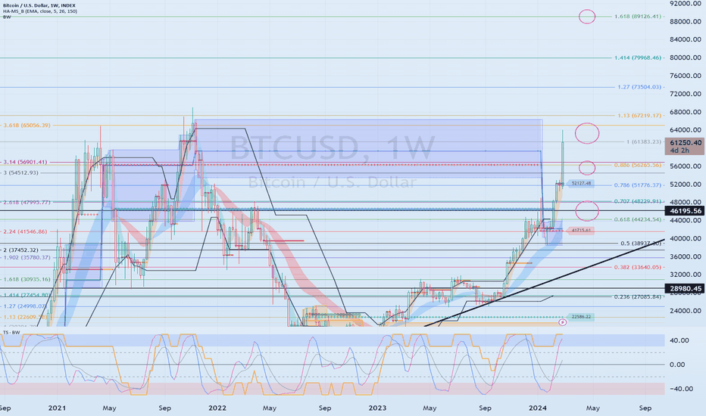Click the oscillator axis value 0.00
The image size is (706, 416).
click(678, 365)
